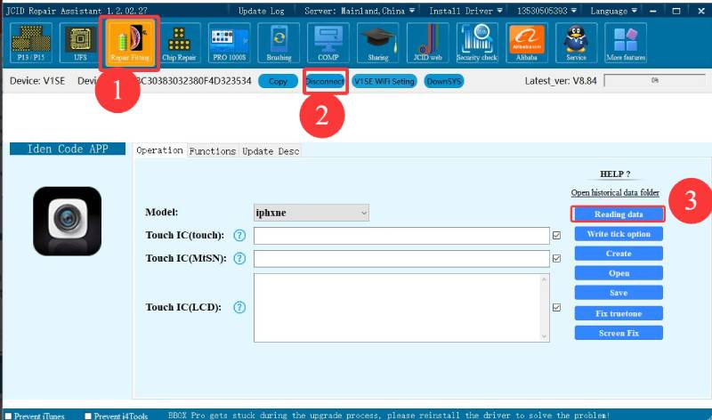
Task: Click the Open button
Action: tap(619, 273)
